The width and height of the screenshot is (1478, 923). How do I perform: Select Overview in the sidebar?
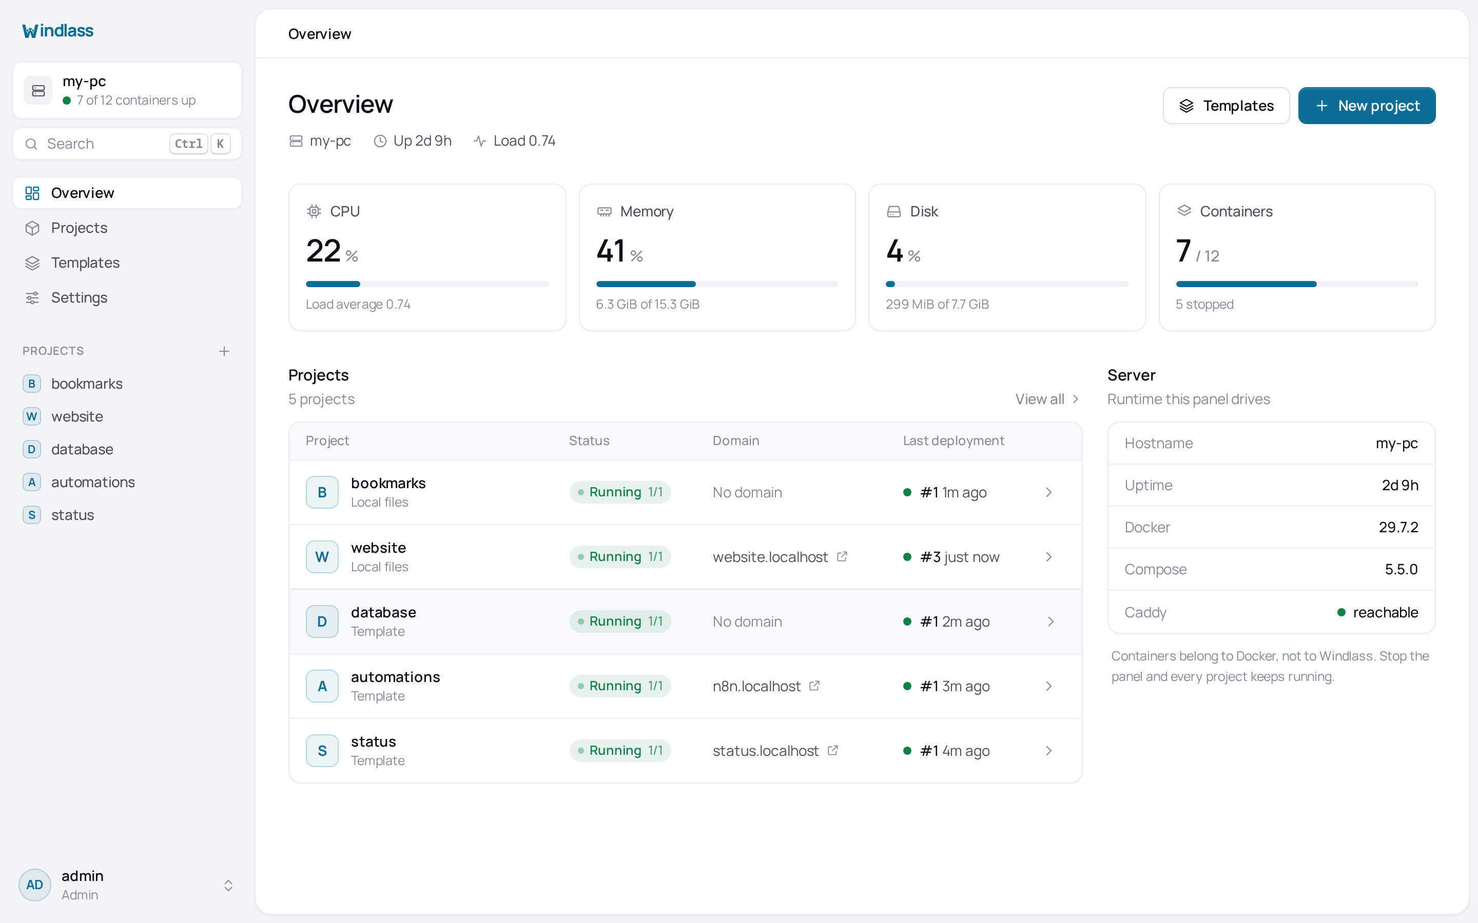(127, 193)
